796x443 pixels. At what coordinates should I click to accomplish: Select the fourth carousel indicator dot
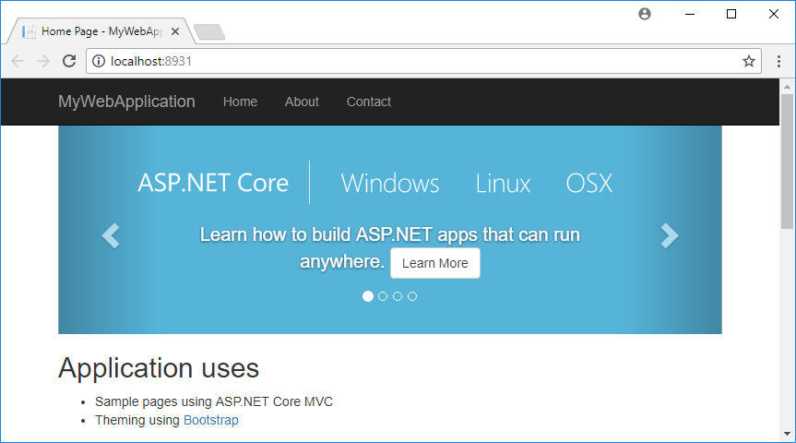click(x=412, y=296)
